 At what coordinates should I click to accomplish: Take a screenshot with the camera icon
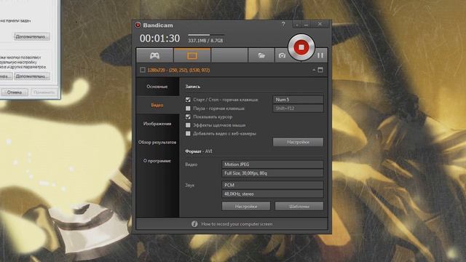tap(282, 55)
